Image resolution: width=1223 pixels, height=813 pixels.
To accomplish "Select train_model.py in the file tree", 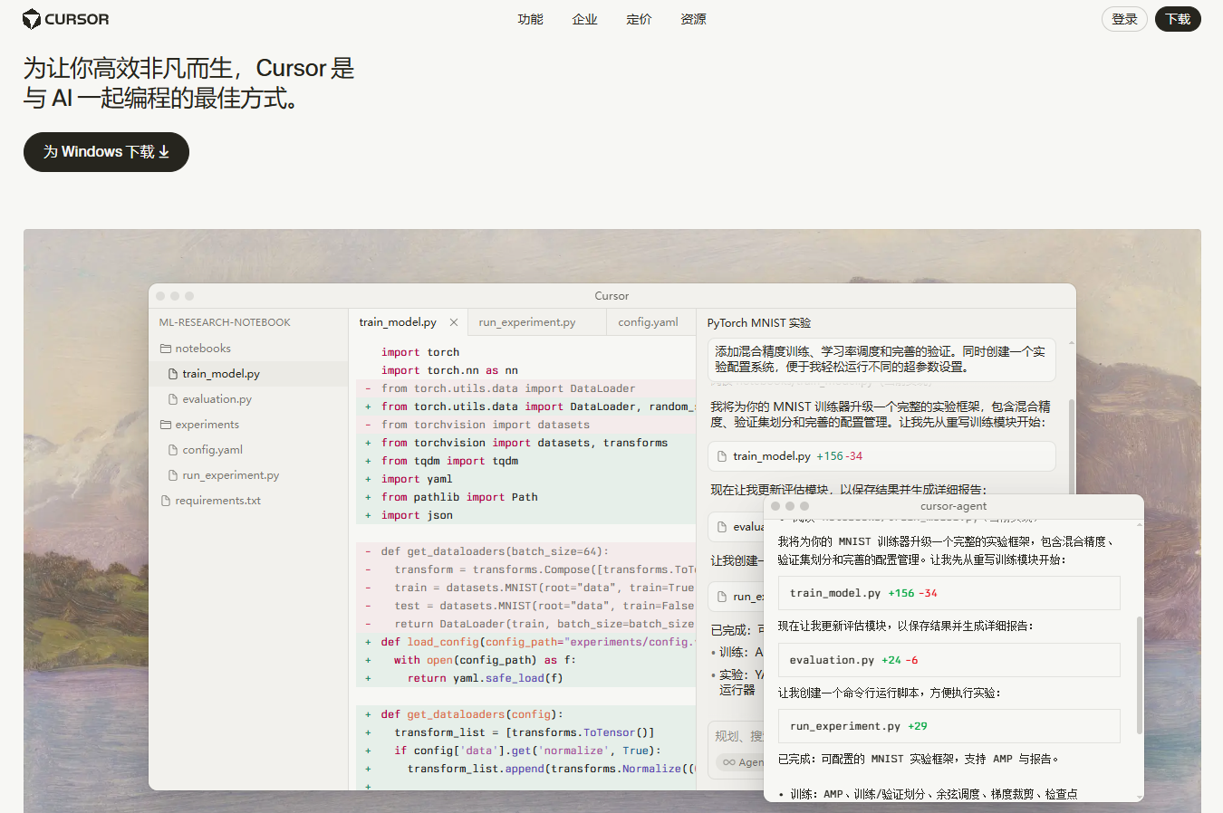I will coord(221,374).
